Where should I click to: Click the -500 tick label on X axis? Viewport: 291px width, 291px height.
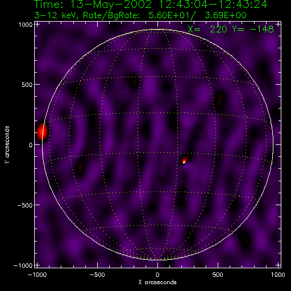[97, 275]
